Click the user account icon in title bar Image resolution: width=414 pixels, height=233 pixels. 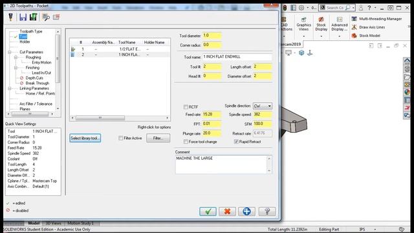pyautogui.click(x=361, y=8)
